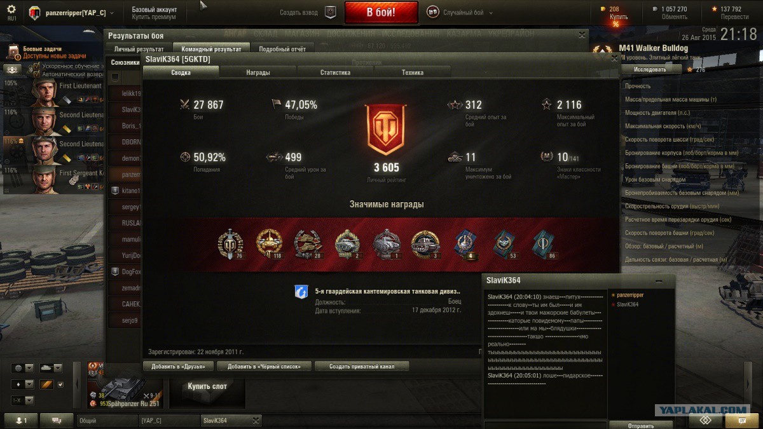The width and height of the screenshot is (763, 429).
Task: Toggle the tank filter checkbox beside the orange stripe button
Action: 60,385
